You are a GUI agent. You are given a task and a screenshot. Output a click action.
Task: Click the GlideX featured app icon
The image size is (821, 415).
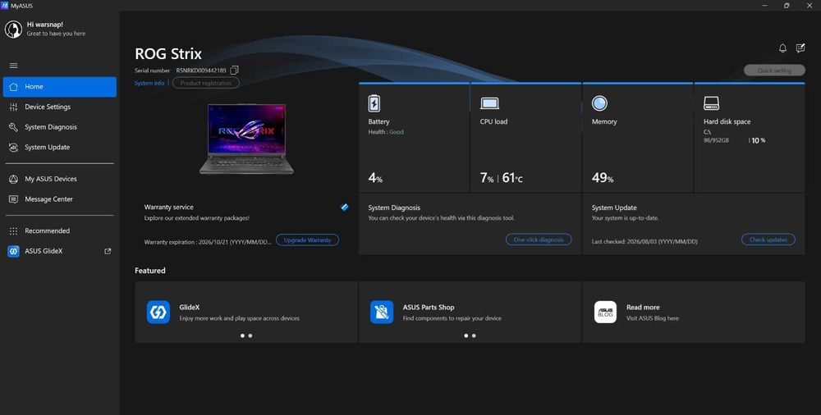point(158,312)
